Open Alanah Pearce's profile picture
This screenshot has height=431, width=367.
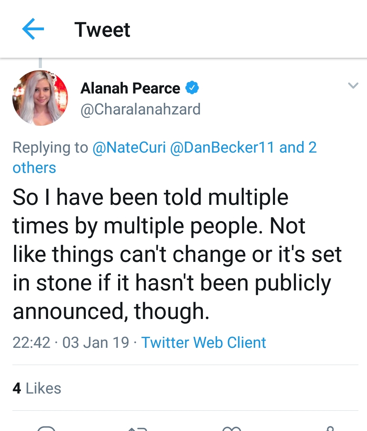pos(40,98)
